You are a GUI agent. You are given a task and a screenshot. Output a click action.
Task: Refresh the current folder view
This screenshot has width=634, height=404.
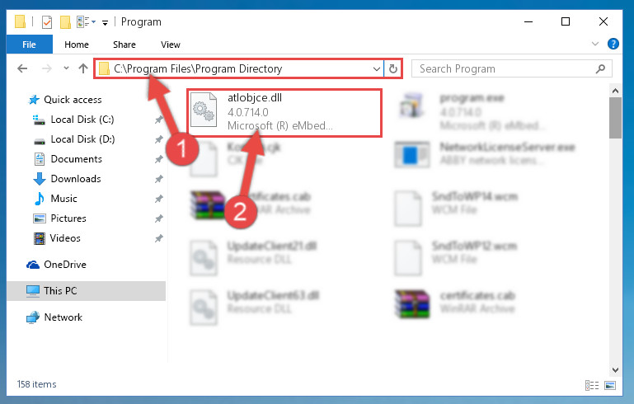click(x=393, y=68)
